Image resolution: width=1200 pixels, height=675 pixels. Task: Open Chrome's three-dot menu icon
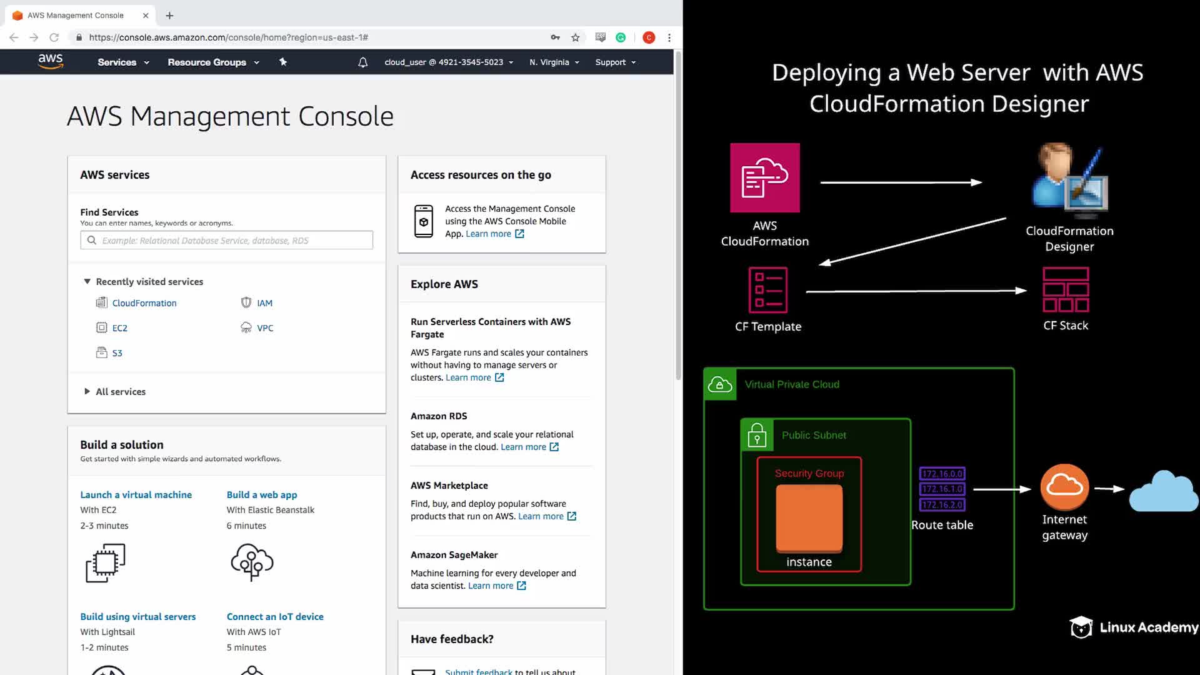tap(669, 37)
